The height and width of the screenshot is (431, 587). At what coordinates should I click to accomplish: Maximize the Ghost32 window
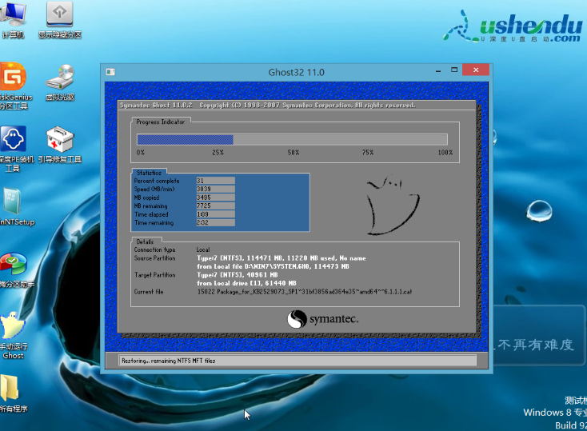pos(454,70)
